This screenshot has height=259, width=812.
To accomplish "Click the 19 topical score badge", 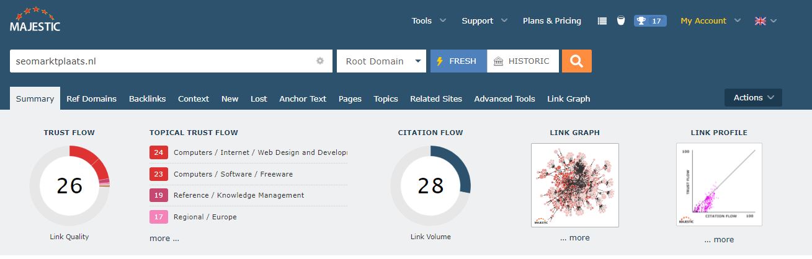I will point(159,195).
